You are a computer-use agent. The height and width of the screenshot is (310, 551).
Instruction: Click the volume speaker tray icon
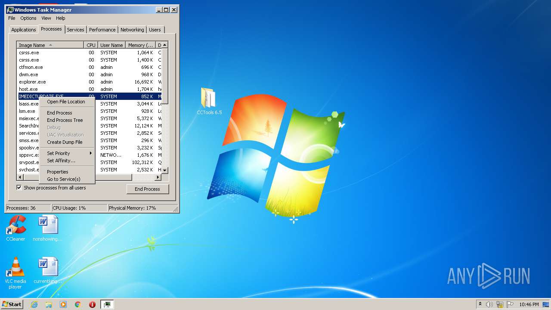(489, 304)
